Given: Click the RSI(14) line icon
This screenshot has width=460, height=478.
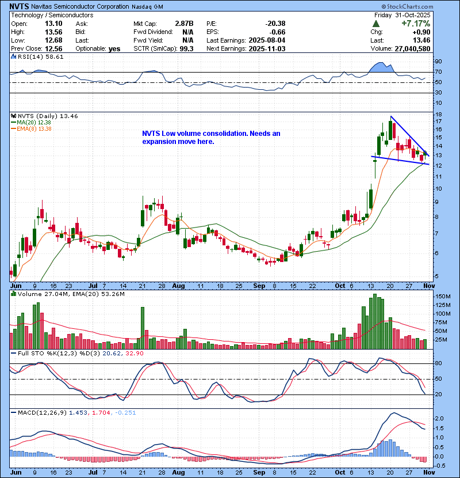Looking at the screenshot, I should (x=13, y=56).
